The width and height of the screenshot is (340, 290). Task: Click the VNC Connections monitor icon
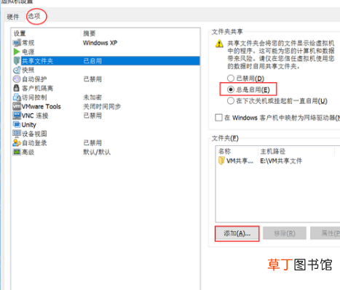pyautogui.click(x=17, y=116)
